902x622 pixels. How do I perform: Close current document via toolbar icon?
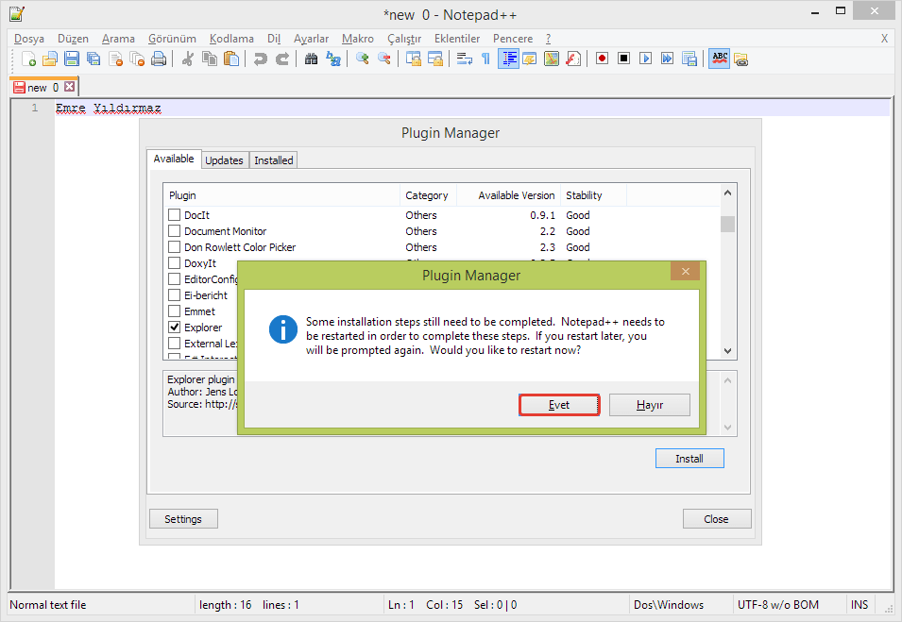click(115, 59)
